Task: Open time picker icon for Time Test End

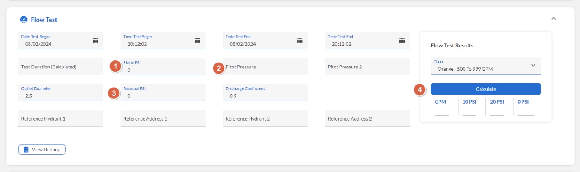Action: (402, 41)
